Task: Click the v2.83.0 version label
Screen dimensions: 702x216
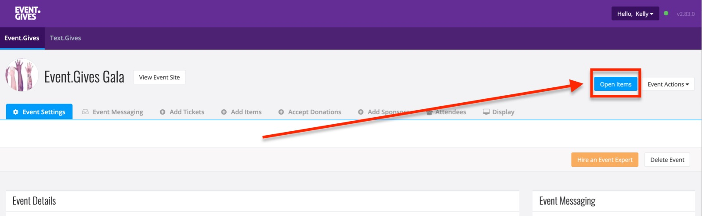Action: [x=686, y=14]
